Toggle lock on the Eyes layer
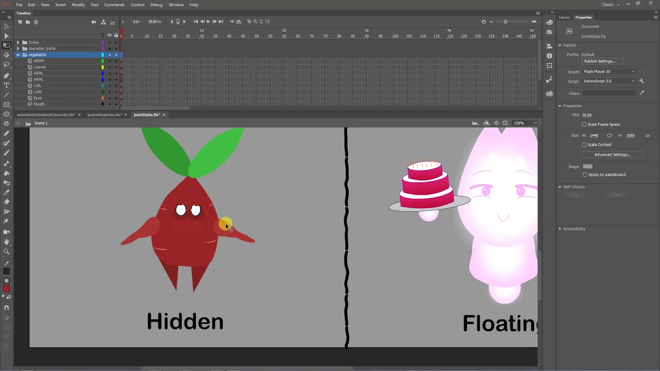Screen dimensions: 660x371 (x=116, y=98)
